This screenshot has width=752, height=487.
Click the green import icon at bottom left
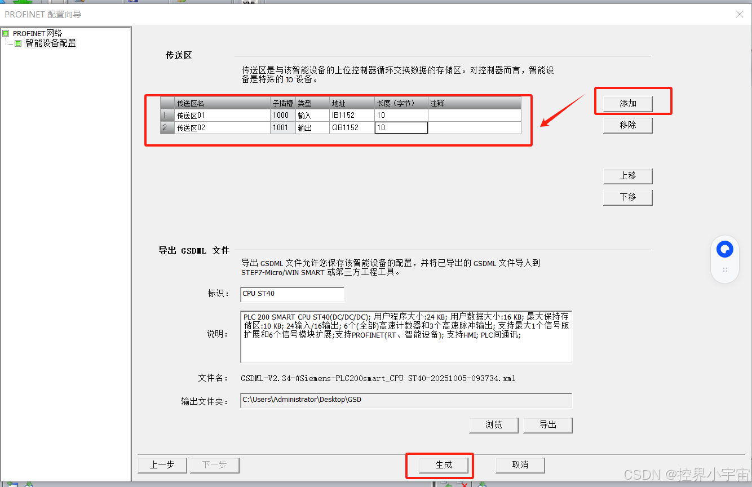tap(11, 484)
